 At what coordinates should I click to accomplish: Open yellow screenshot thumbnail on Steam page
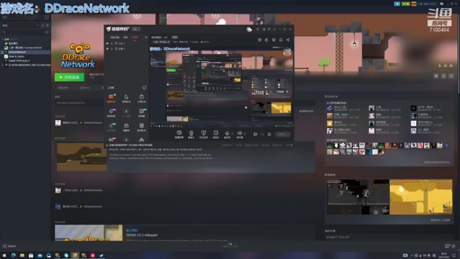421,197
